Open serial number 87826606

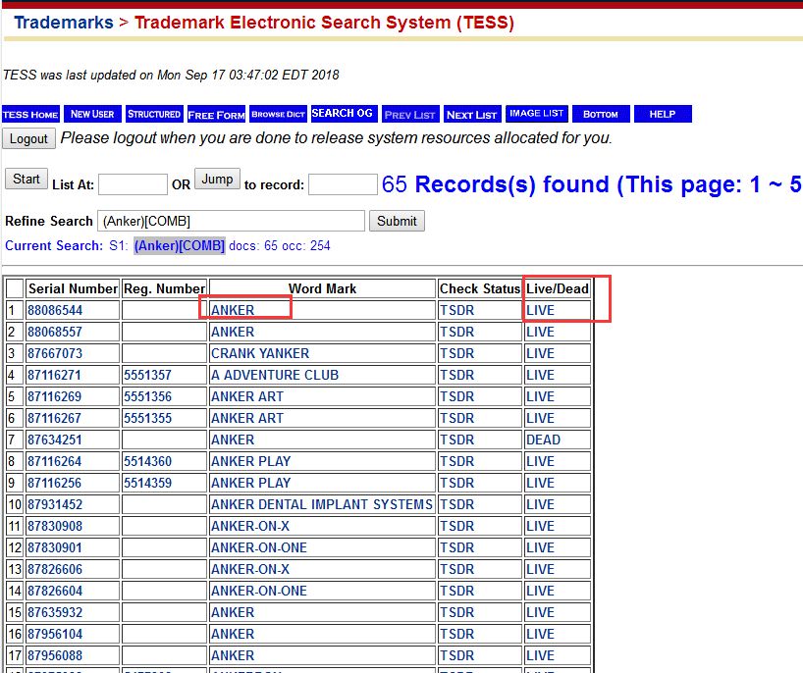tap(55, 569)
